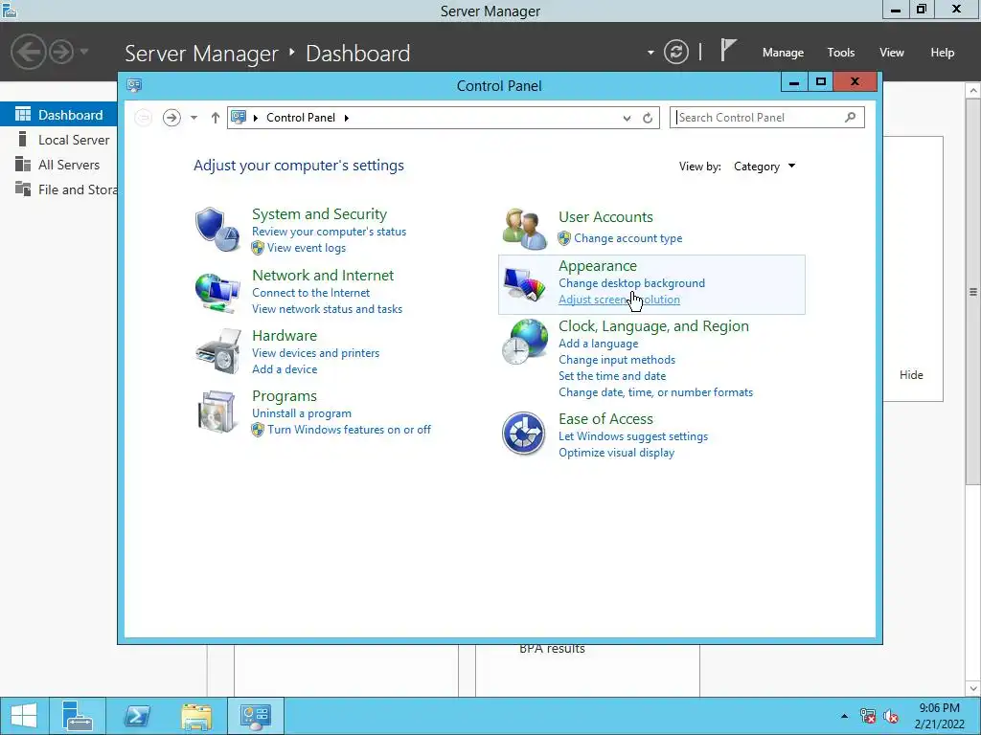This screenshot has height=735, width=981.
Task: Open the Server Manager notifications flag
Action: click(x=728, y=51)
